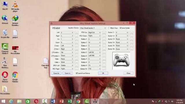Select the This PC desktop icon

click(x=5, y=5)
